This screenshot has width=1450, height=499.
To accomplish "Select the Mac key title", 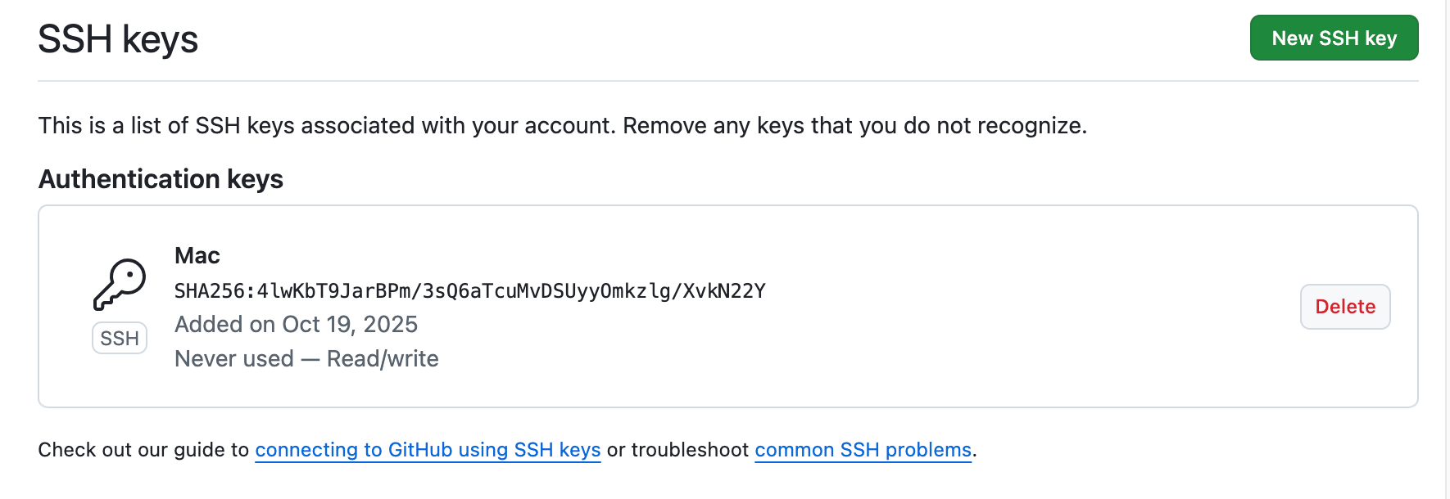I will coord(197,256).
